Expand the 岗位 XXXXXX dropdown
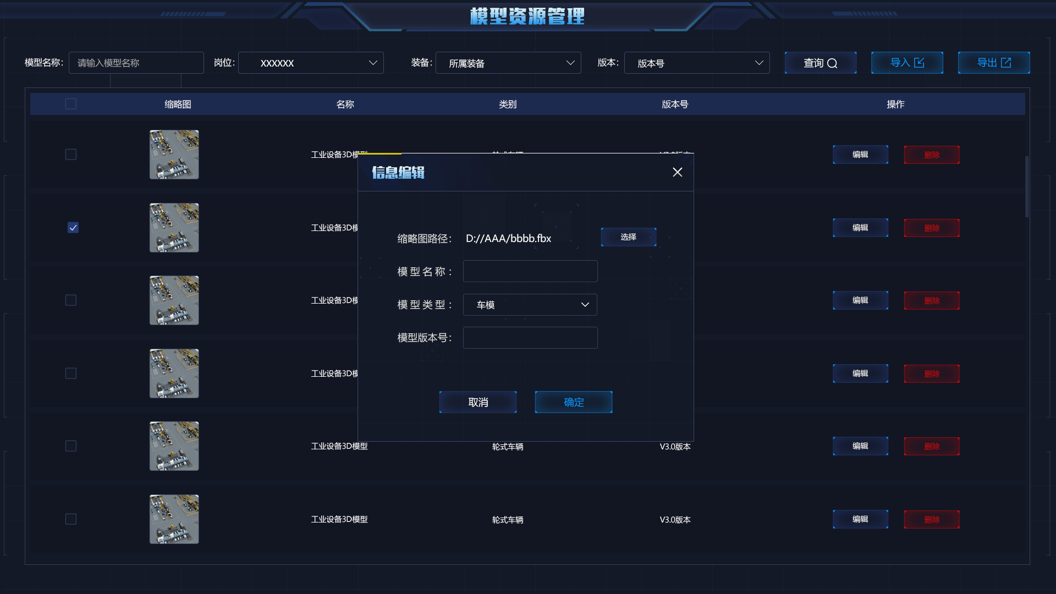The height and width of the screenshot is (594, 1056). [311, 63]
